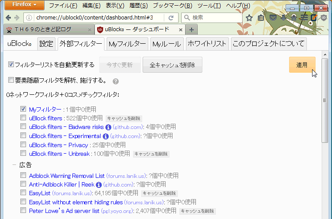Purge cache for uBlock filters
Screen dimensions: 332x219
124,119
